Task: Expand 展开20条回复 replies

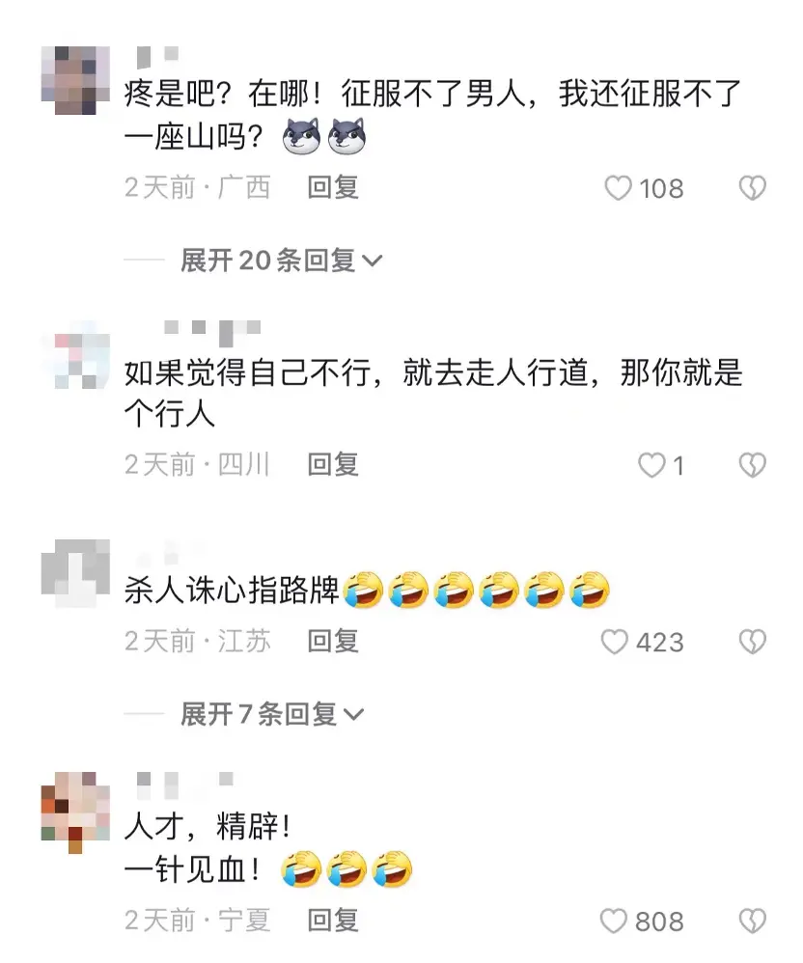Action: point(282,261)
